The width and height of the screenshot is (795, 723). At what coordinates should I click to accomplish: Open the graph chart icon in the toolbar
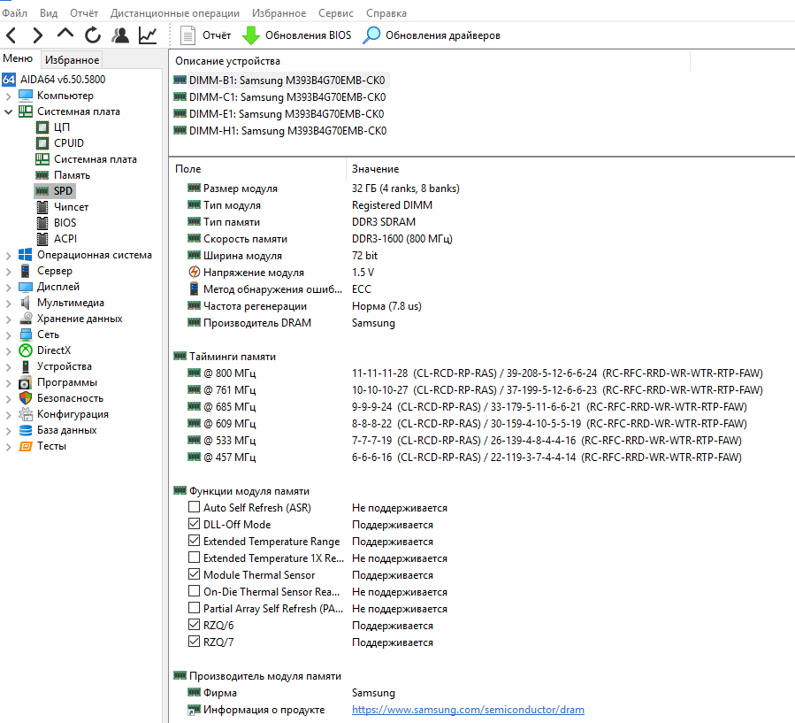tap(148, 35)
